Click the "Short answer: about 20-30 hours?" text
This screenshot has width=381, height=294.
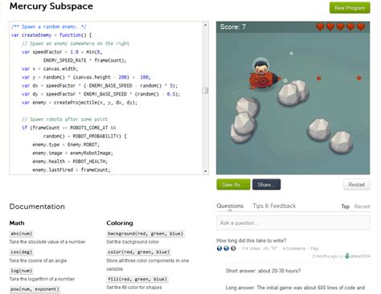[263, 271]
